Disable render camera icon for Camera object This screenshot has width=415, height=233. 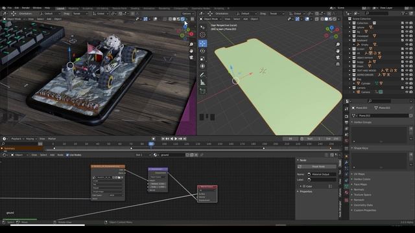tap(411, 92)
